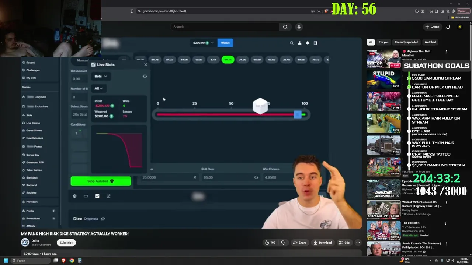Toggle the browser sidebar panel icon
The height and width of the screenshot is (265, 472).
[437, 11]
